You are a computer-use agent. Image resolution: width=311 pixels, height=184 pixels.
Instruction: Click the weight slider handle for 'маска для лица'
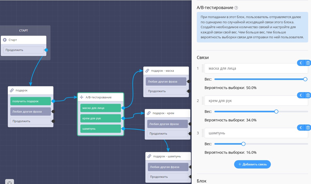tap(305, 79)
